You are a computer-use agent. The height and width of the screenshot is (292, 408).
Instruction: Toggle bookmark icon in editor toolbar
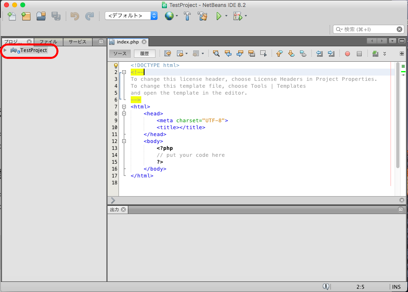[x=303, y=54]
